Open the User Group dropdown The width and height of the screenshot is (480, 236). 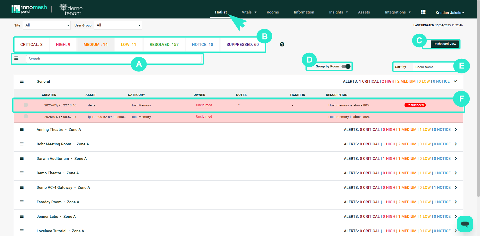coord(118,25)
